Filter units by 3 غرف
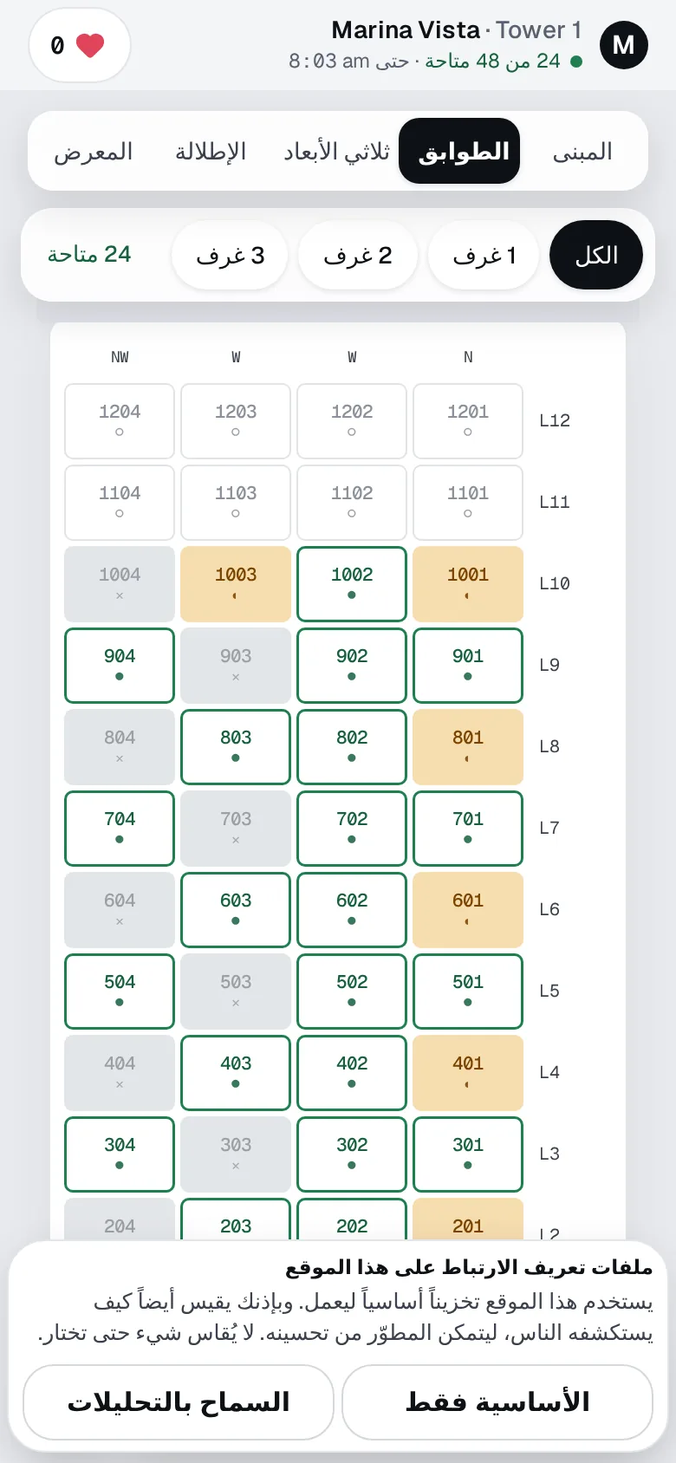The height and width of the screenshot is (1463, 676). [230, 255]
